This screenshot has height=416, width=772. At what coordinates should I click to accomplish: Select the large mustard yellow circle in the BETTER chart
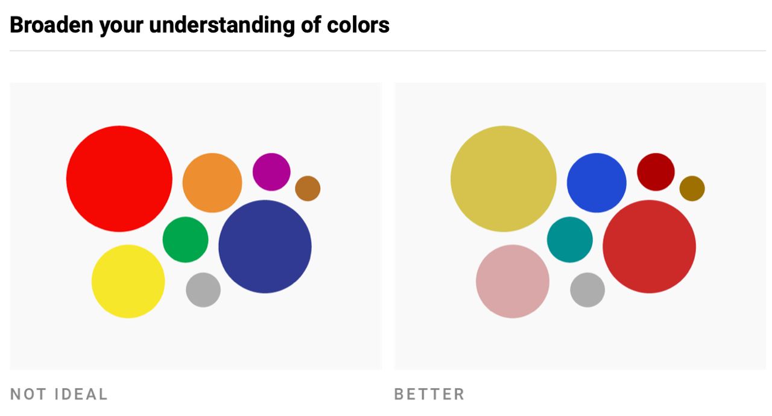pos(504,178)
